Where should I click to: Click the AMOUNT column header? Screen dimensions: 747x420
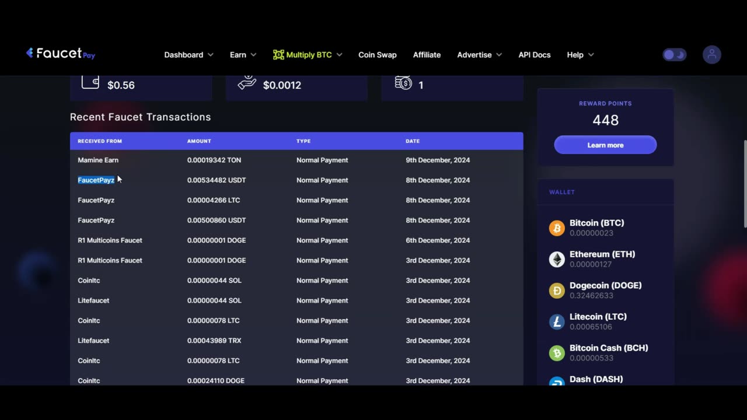199,141
